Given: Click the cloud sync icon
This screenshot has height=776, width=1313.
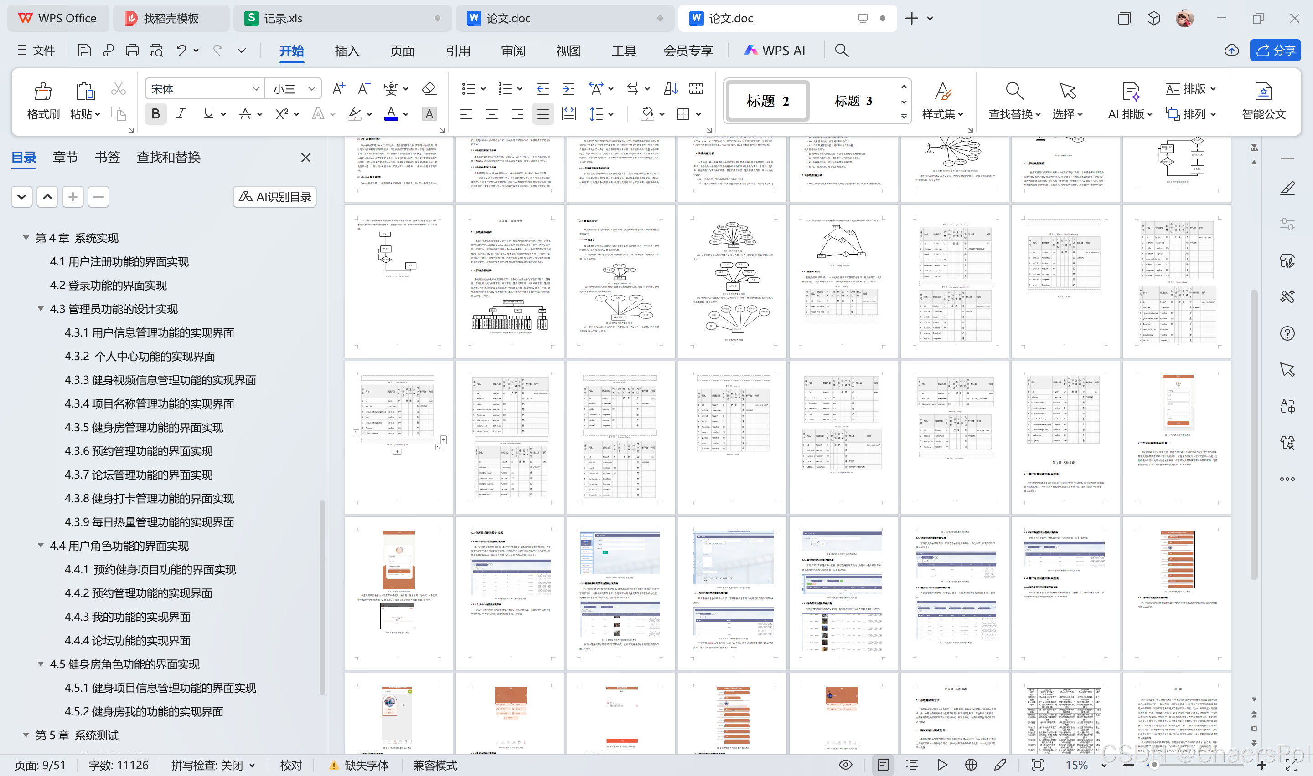Looking at the screenshot, I should point(1231,50).
